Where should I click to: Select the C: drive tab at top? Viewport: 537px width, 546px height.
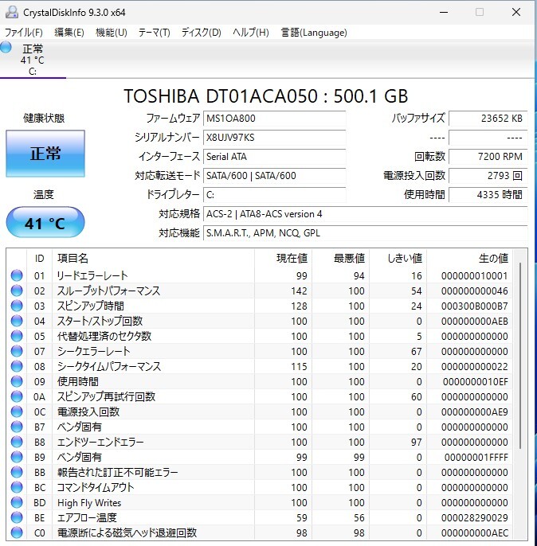click(33, 60)
